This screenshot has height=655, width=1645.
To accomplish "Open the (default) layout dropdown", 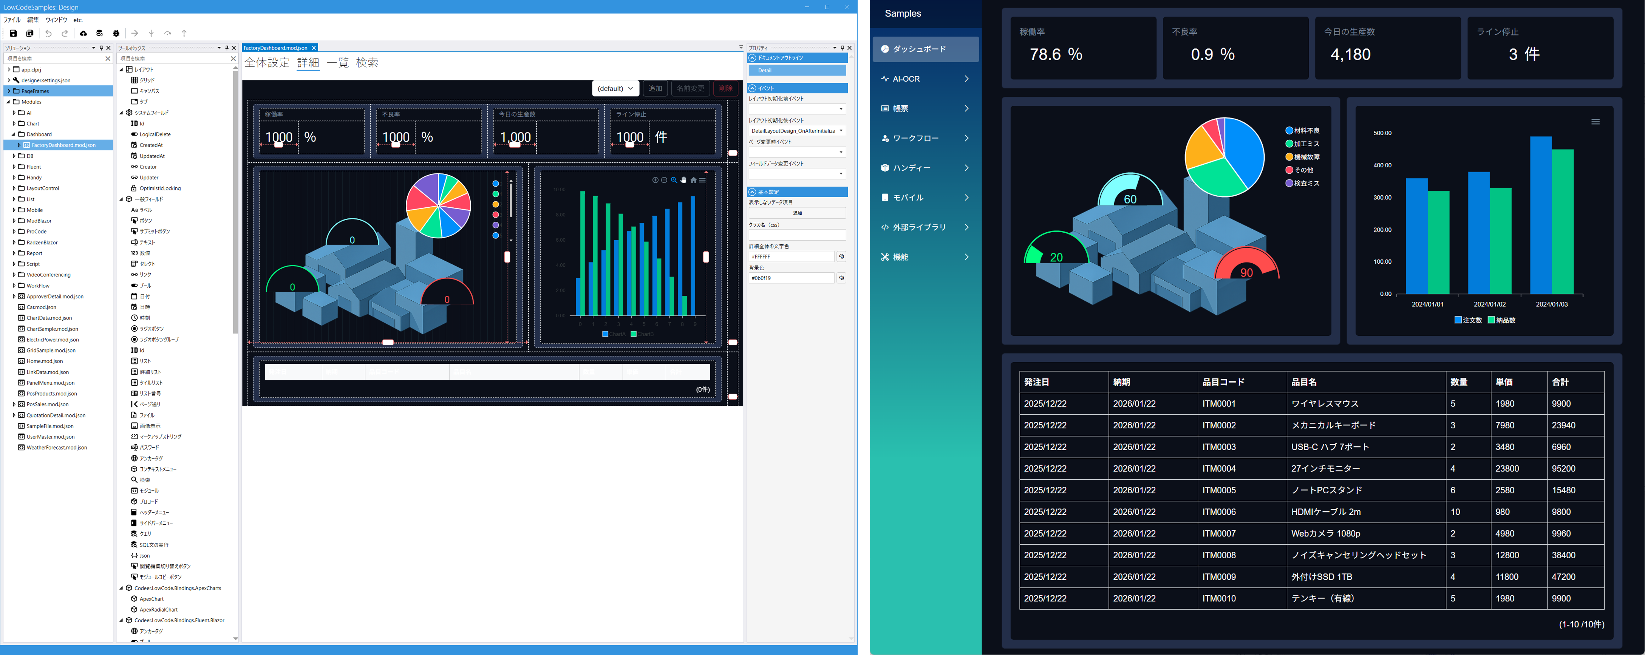I will [615, 89].
